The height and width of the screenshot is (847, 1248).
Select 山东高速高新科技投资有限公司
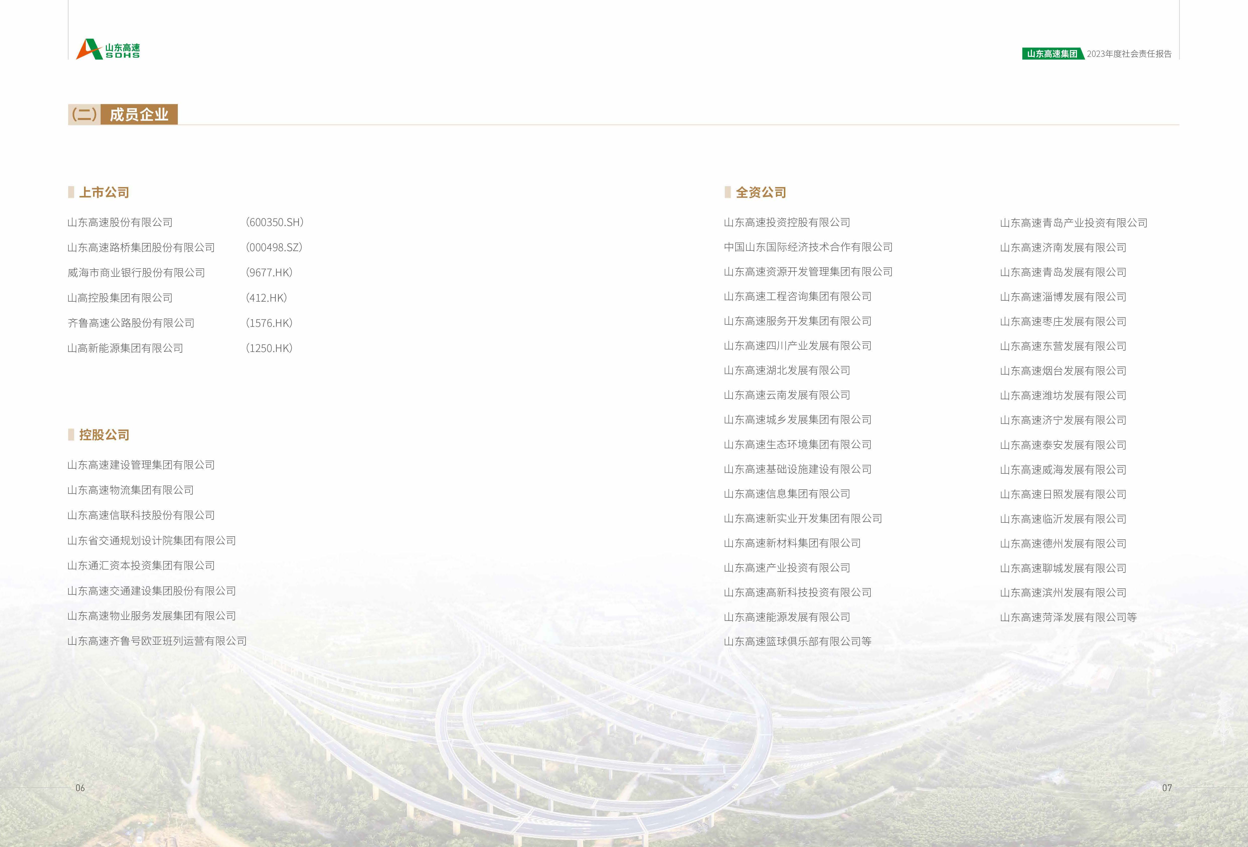[x=797, y=592]
